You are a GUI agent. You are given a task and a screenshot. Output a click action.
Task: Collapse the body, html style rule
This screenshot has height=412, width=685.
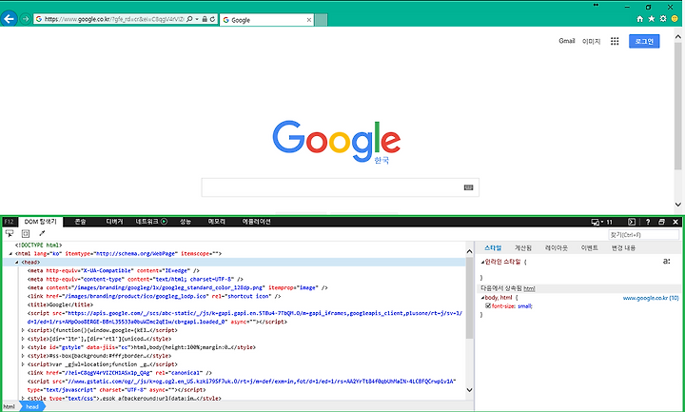pyautogui.click(x=482, y=298)
